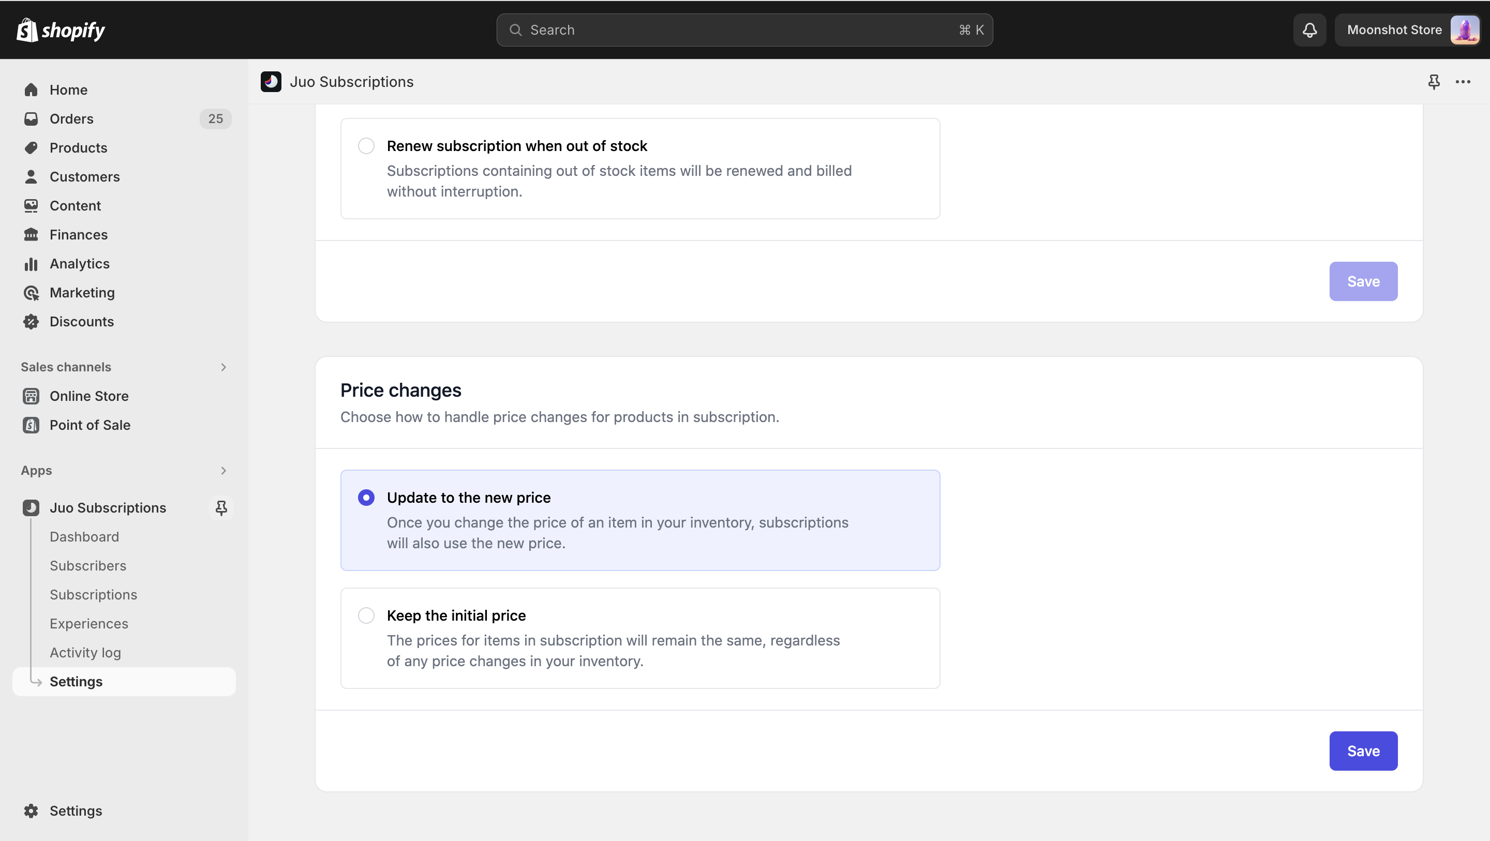Select Update to the new price radio button
The image size is (1490, 841).
365,497
